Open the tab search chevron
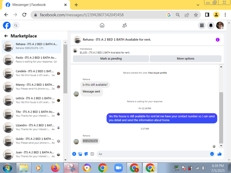This screenshot has height=173, width=231. click(198, 5)
